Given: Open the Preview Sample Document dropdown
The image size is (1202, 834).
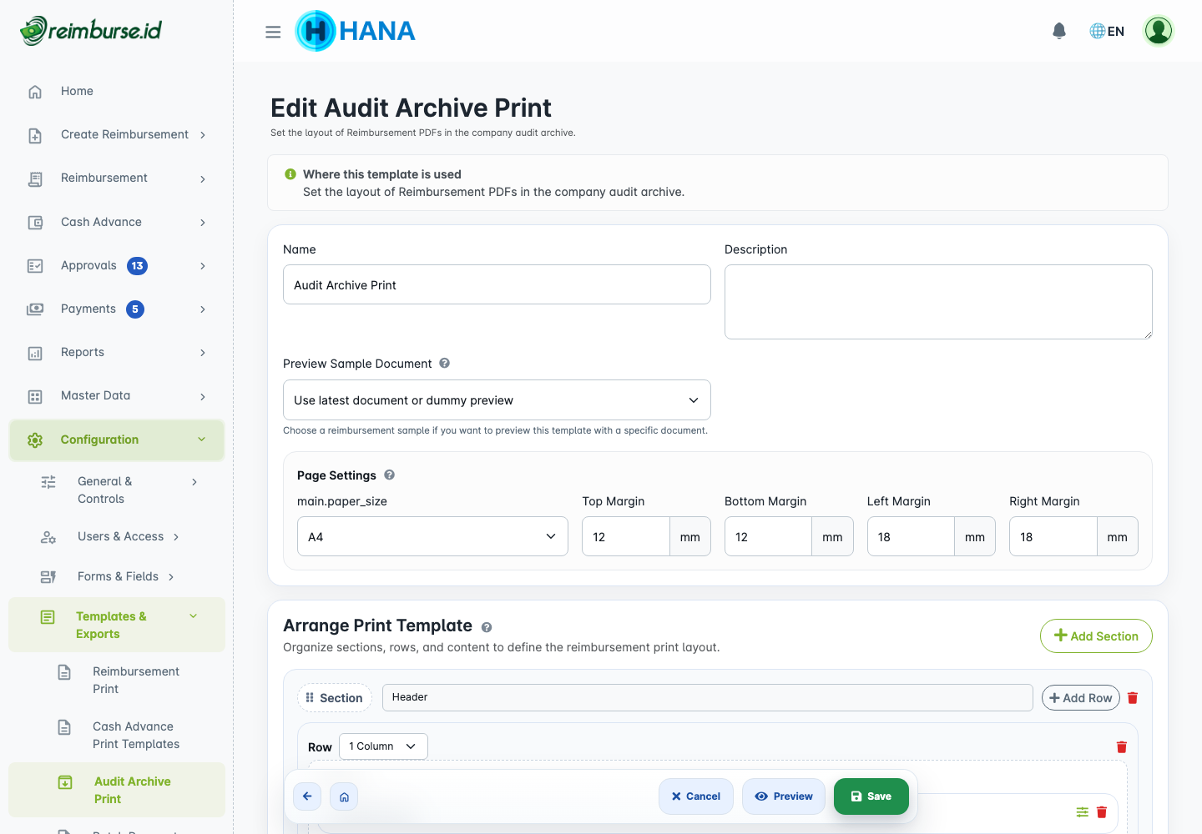Looking at the screenshot, I should coord(497,399).
